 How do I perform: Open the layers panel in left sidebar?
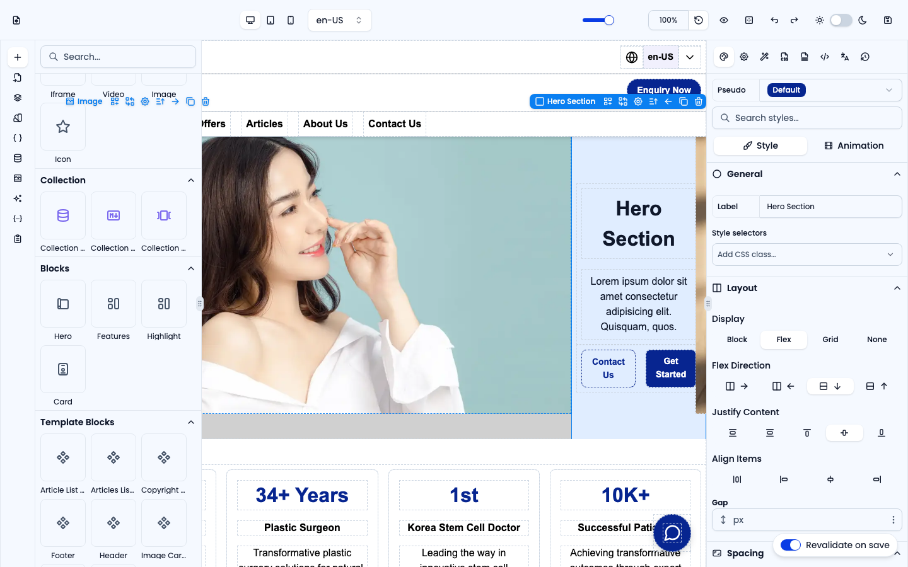[x=18, y=98]
